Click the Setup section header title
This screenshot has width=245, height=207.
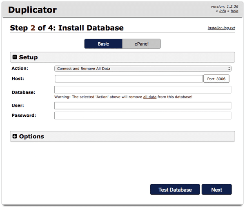(x=28, y=57)
